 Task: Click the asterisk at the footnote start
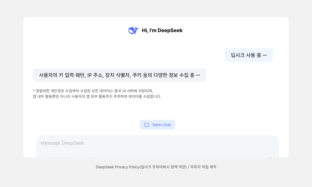coord(33,91)
